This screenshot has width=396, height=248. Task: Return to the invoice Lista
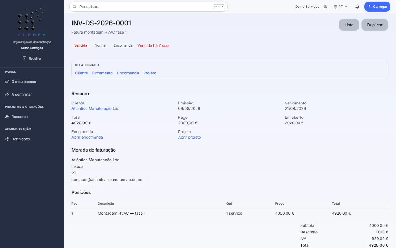click(349, 25)
